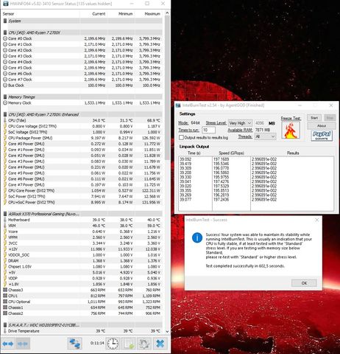Close sensors with the blue X icon
The image size is (340, 354).
(x=160, y=344)
